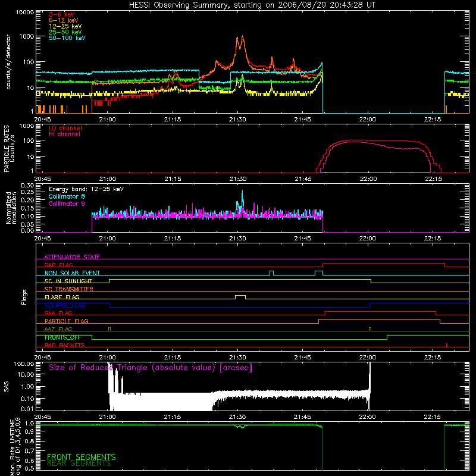Click the AAZ flag pulse near 22:00
Viewport: 476px width, 476px height.
(x=369, y=329)
